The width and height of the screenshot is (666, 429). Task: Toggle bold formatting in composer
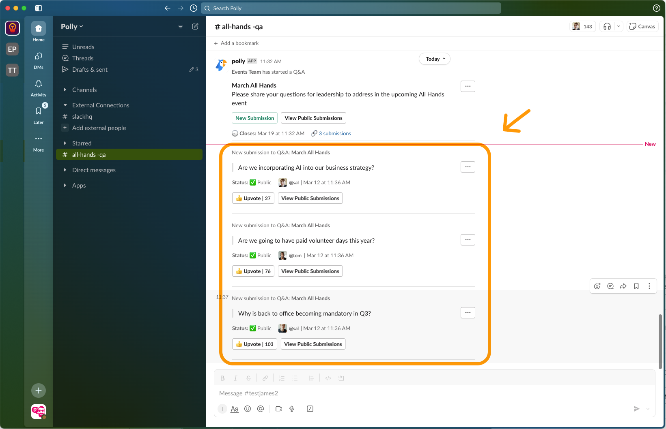point(222,378)
